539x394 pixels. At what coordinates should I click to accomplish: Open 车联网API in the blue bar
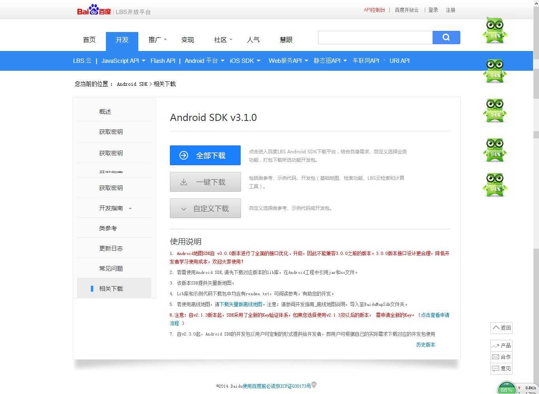(x=366, y=60)
